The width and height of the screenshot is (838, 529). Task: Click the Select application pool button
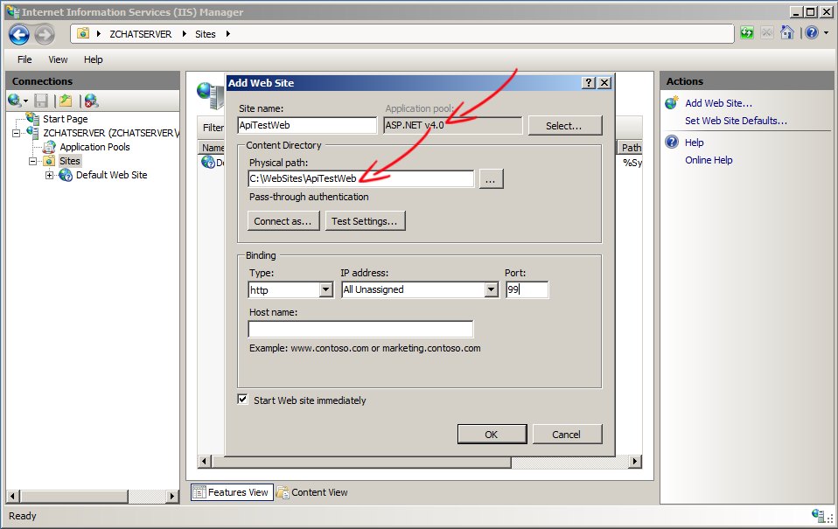(565, 126)
